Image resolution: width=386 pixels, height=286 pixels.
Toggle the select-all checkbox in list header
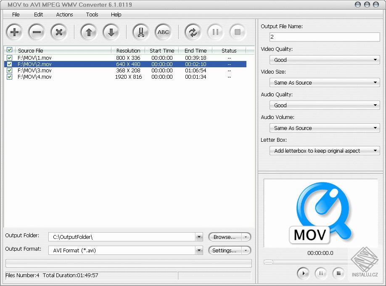9,50
